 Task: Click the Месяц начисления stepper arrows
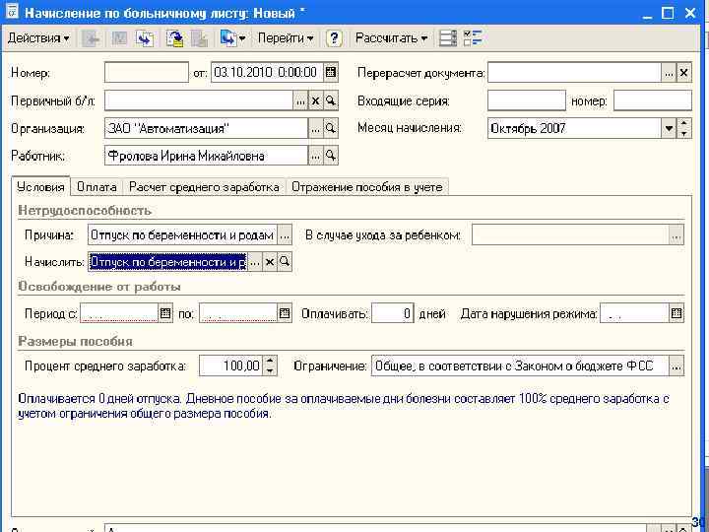pyautogui.click(x=684, y=129)
